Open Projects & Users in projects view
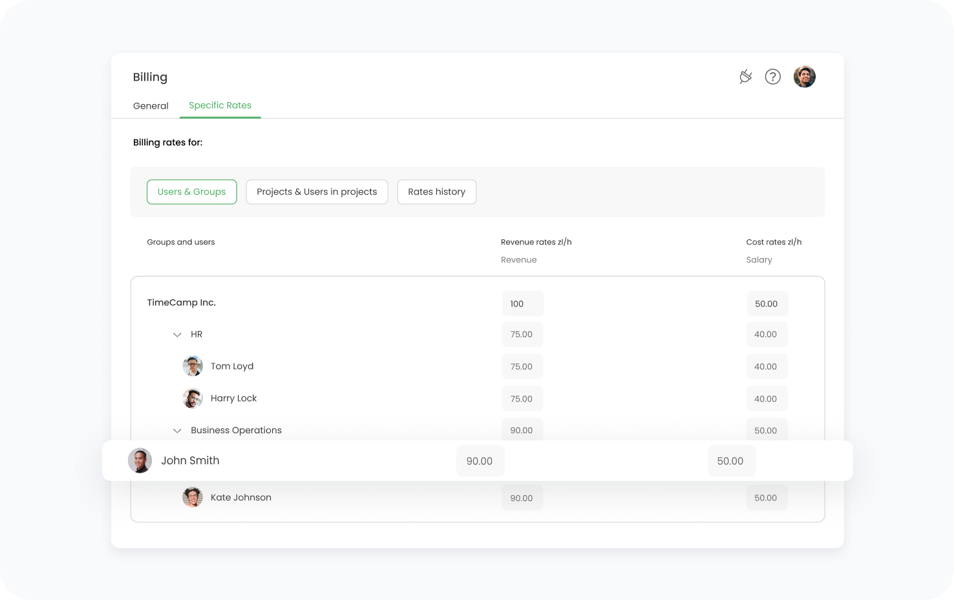The height and width of the screenshot is (600, 954). click(x=317, y=192)
